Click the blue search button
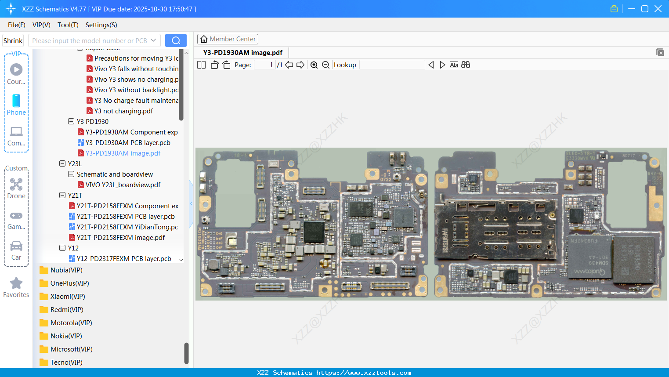 coord(176,40)
